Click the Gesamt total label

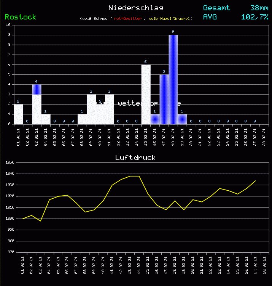point(216,8)
